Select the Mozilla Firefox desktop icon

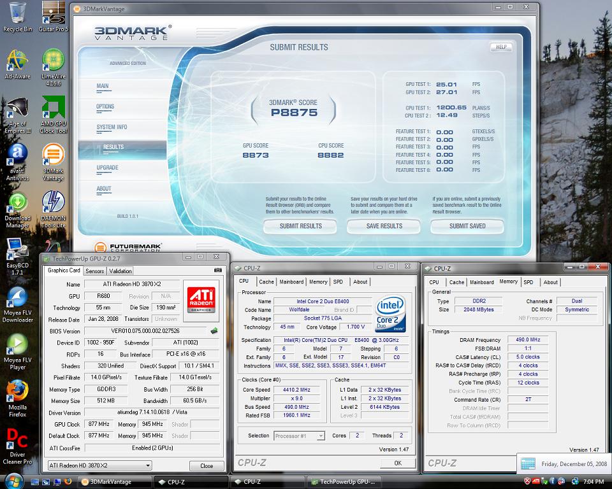point(17,399)
